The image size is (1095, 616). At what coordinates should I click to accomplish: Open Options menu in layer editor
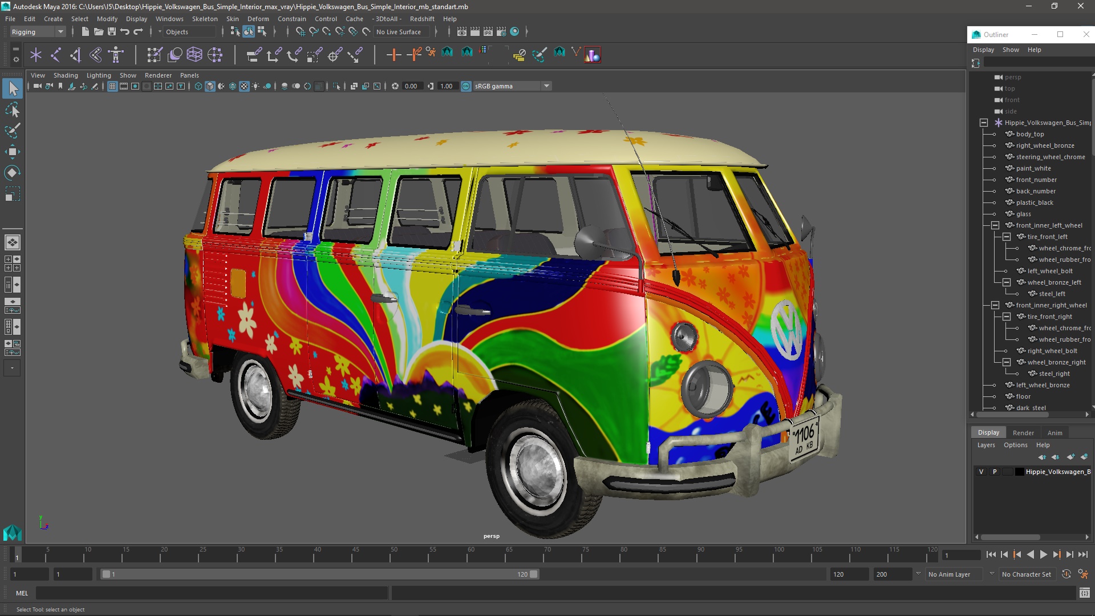tap(1016, 445)
